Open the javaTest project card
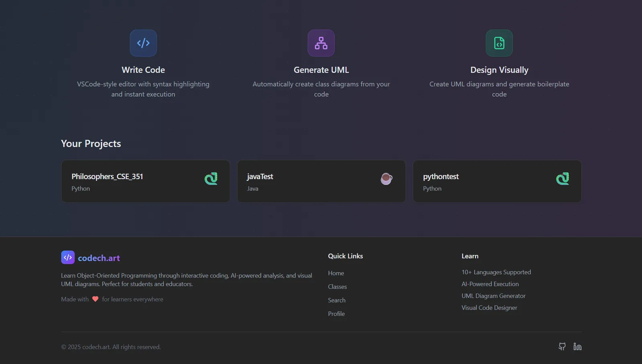The width and height of the screenshot is (642, 364). click(321, 181)
